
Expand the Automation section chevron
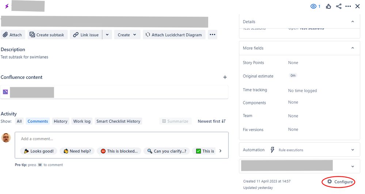(x=353, y=150)
